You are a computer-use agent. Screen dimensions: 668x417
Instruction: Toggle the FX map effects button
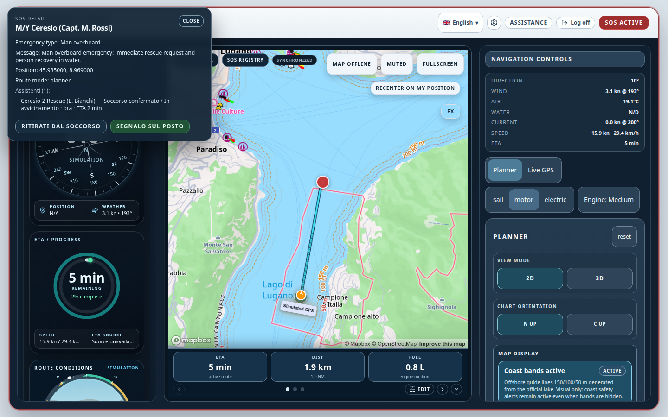point(450,111)
